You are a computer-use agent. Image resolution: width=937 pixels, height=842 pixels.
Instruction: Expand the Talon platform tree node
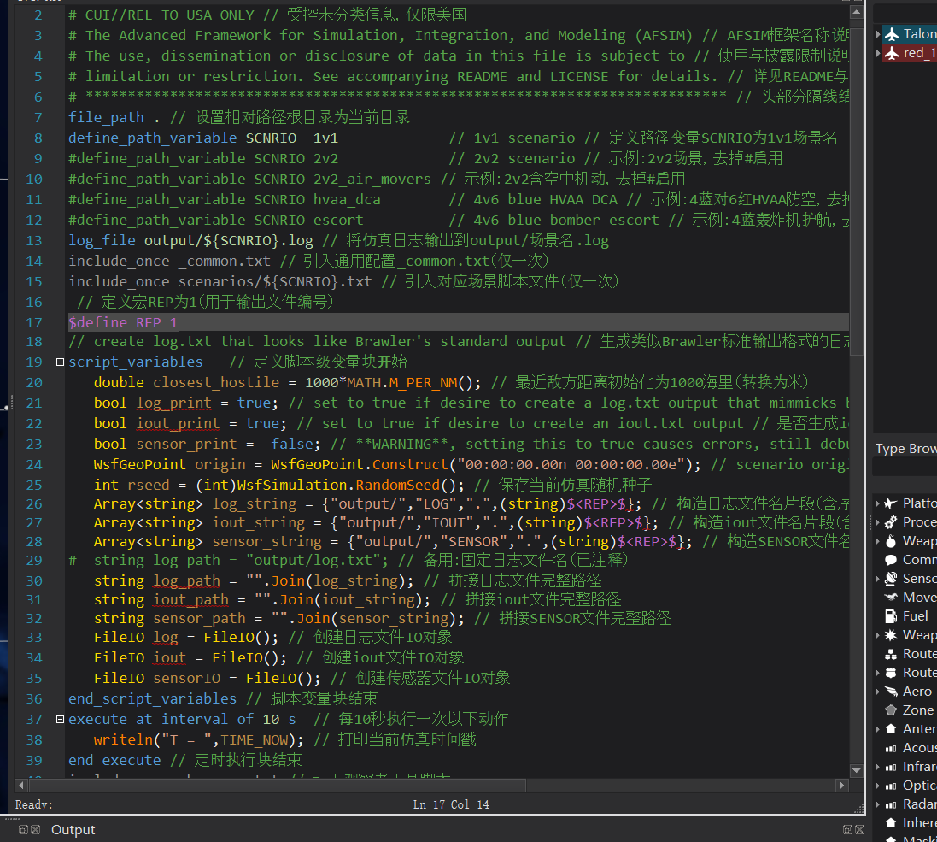pyautogui.click(x=878, y=34)
